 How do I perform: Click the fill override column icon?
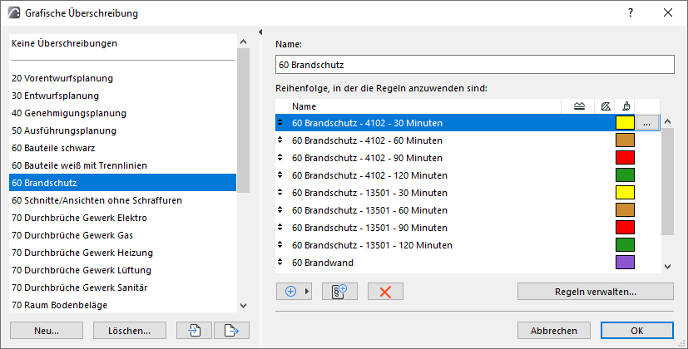click(x=606, y=106)
